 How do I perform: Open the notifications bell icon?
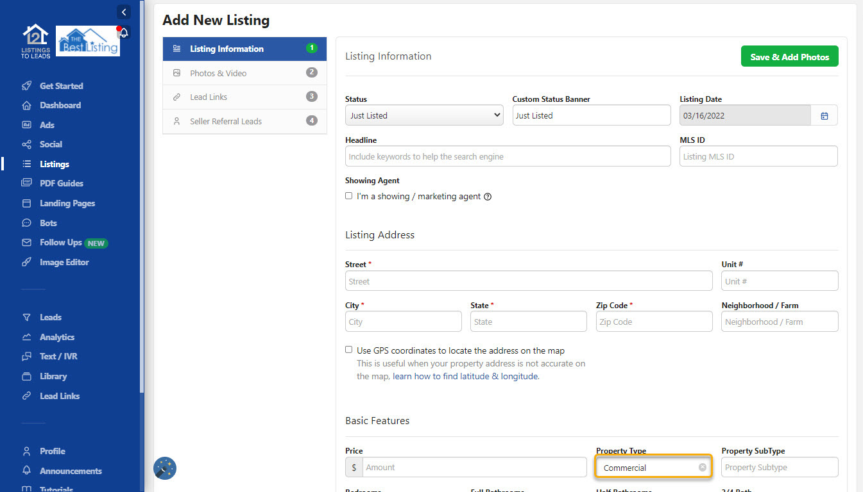click(x=123, y=32)
